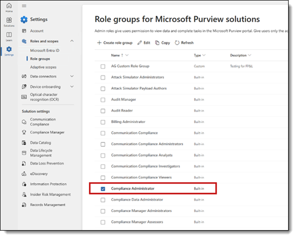Click the Roles and scopes icon
Image resolution: width=296 pixels, height=238 pixels.
[x=24, y=41]
